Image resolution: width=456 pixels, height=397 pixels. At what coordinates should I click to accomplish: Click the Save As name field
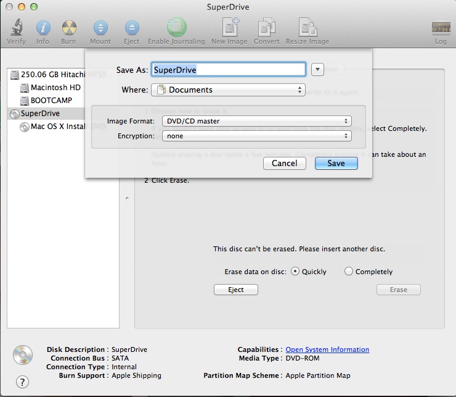click(228, 70)
